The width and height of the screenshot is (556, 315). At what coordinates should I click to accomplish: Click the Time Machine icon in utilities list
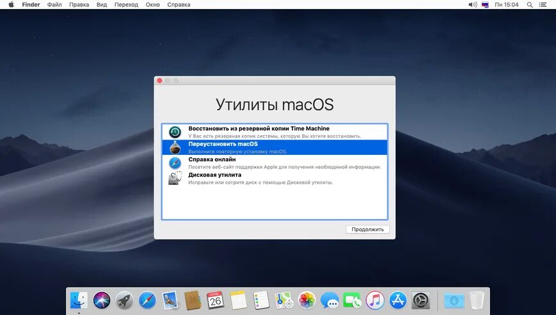point(175,132)
